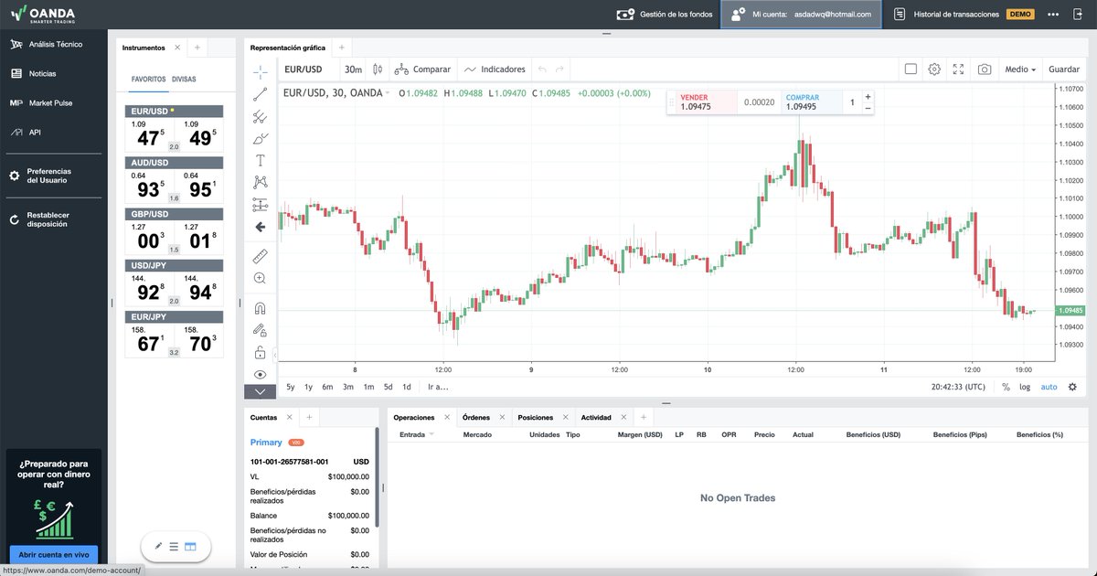The width and height of the screenshot is (1097, 576).
Task: Toggle log scale on chart
Action: click(x=1025, y=387)
